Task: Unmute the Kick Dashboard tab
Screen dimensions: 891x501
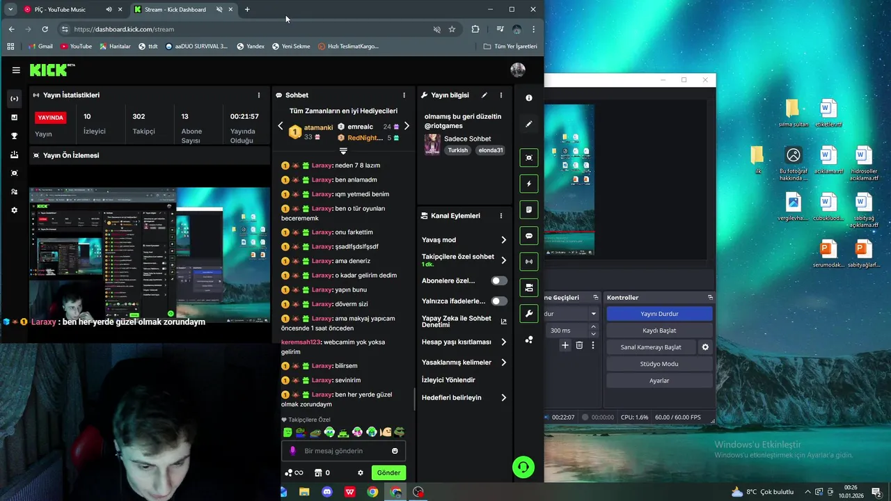Action: coord(219,10)
